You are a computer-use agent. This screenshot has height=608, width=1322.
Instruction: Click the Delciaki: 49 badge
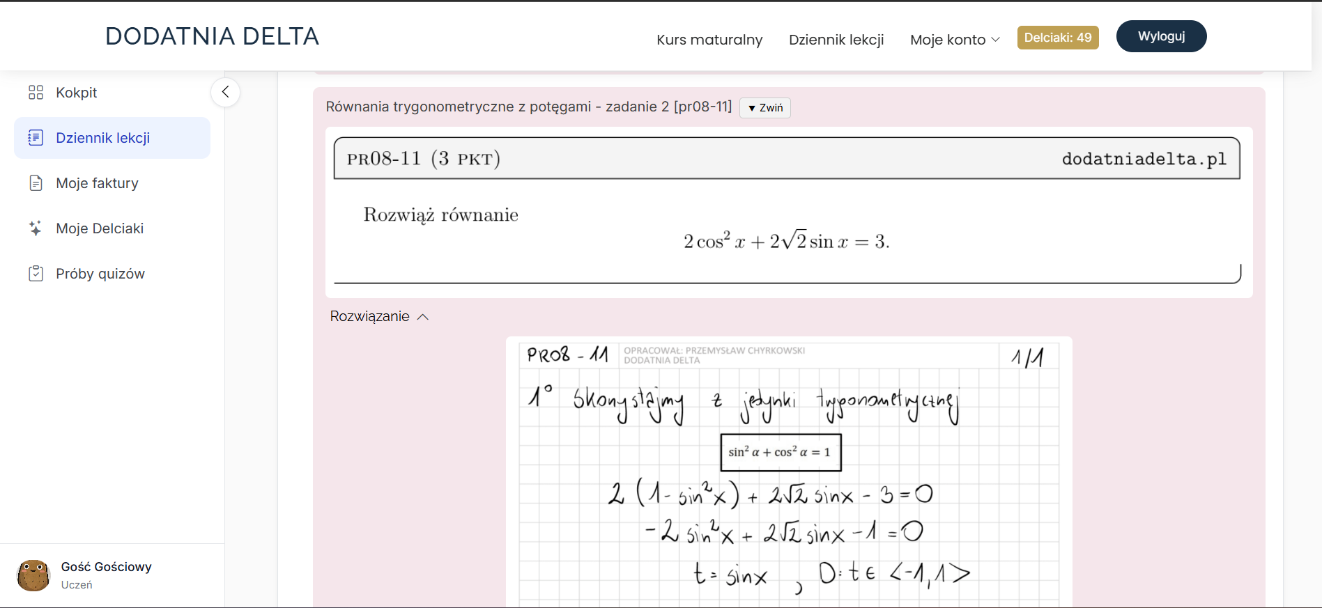[x=1058, y=38]
